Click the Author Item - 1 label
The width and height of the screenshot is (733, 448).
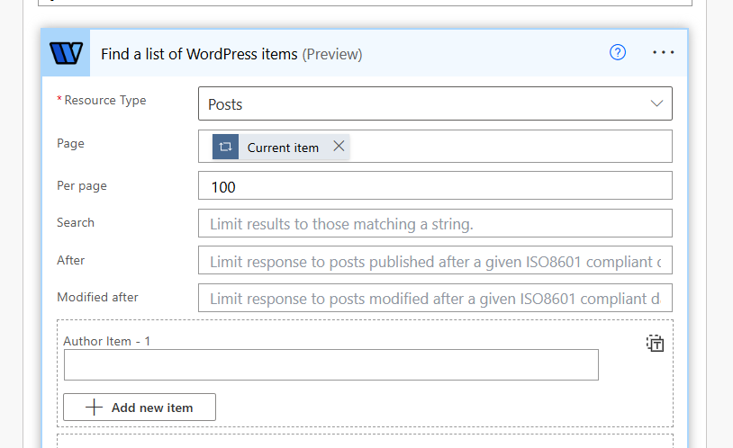(x=106, y=341)
